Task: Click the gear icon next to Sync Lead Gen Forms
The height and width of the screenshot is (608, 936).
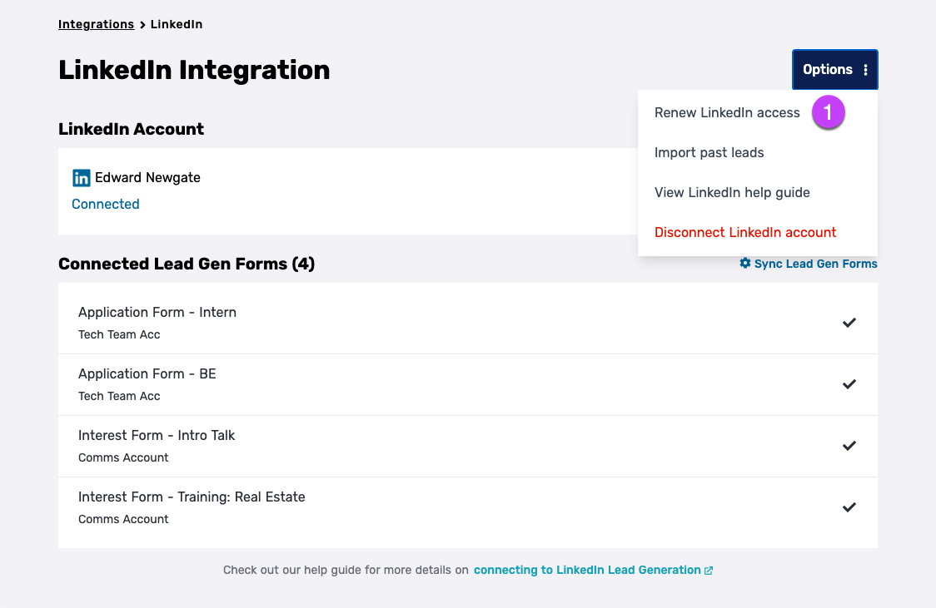Action: (x=744, y=263)
